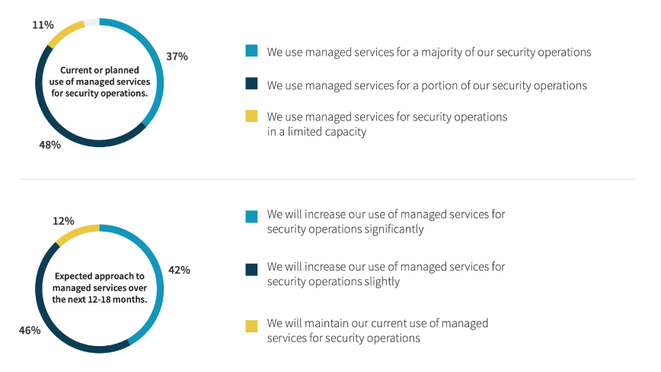Click the "Current or planned use" donut title
The image size is (661, 372).
pyautogui.click(x=95, y=82)
